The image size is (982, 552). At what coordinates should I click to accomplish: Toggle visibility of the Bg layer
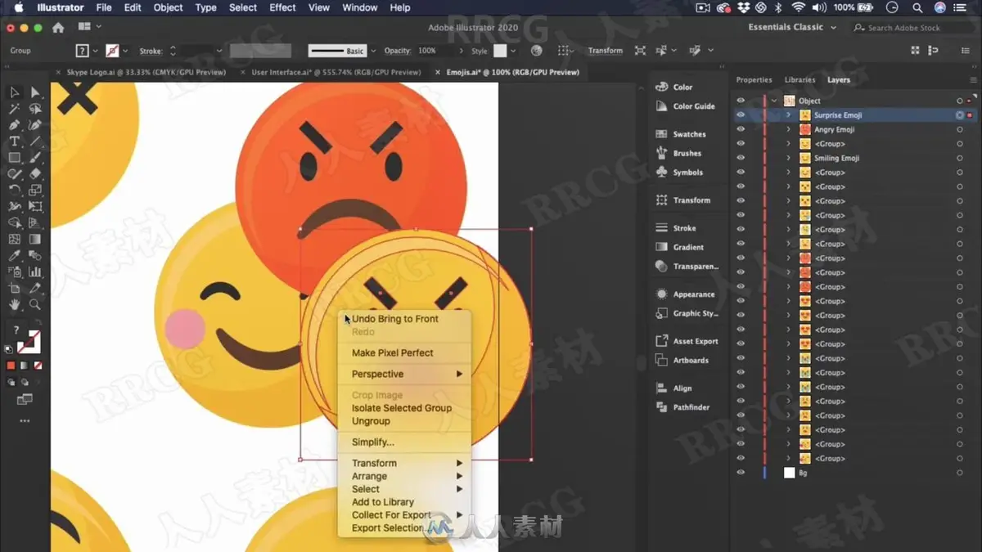pos(741,473)
